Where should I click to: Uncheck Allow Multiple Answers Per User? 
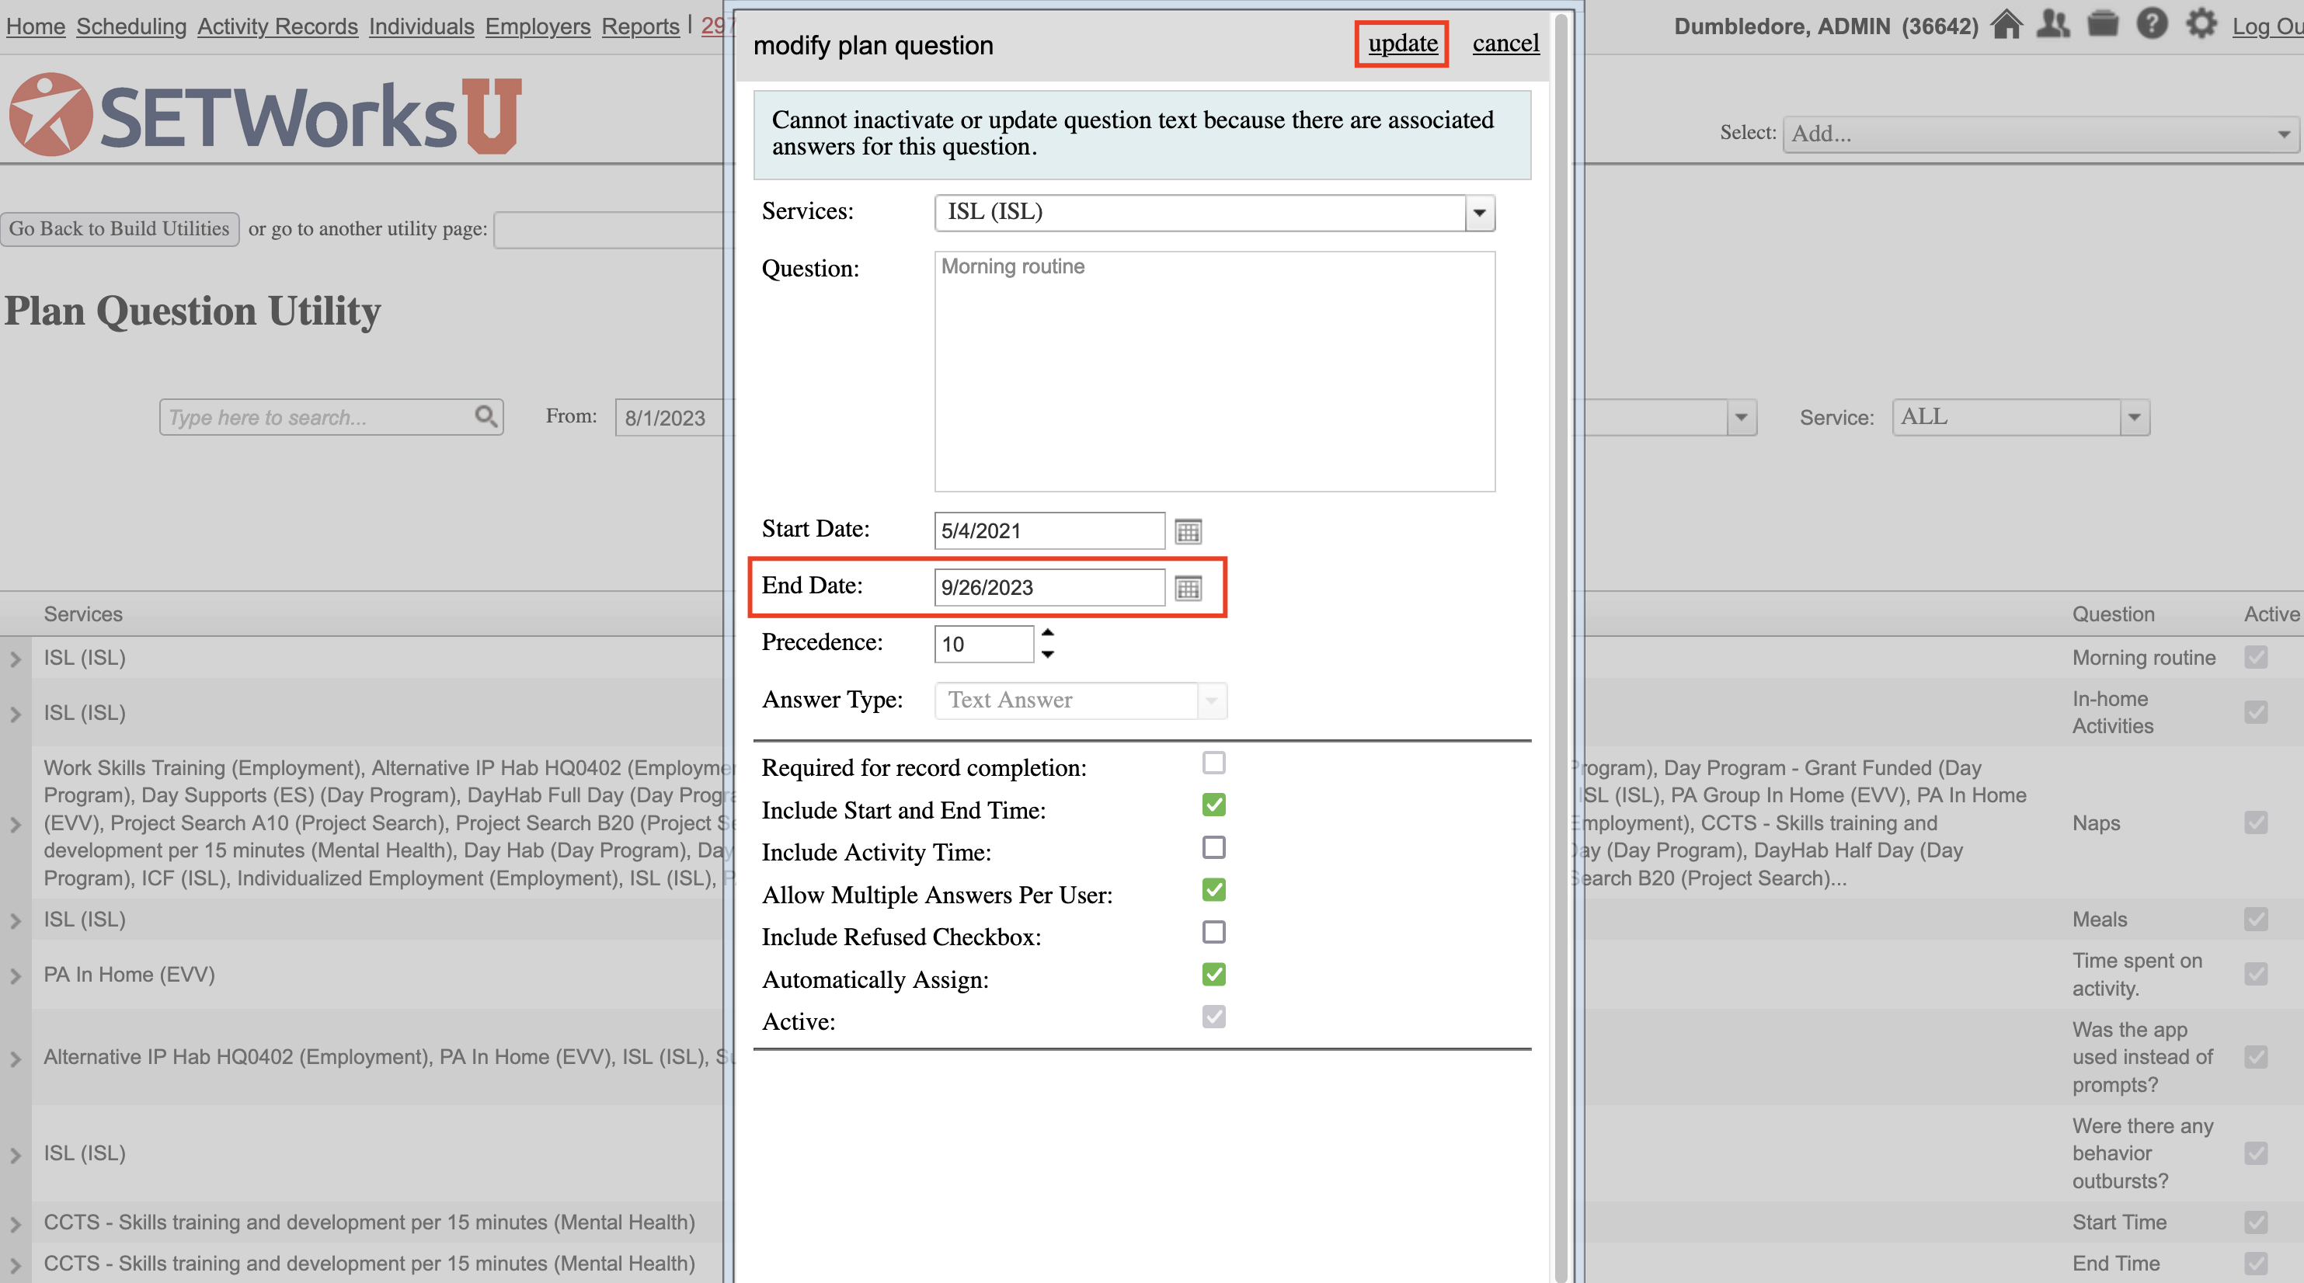tap(1213, 891)
